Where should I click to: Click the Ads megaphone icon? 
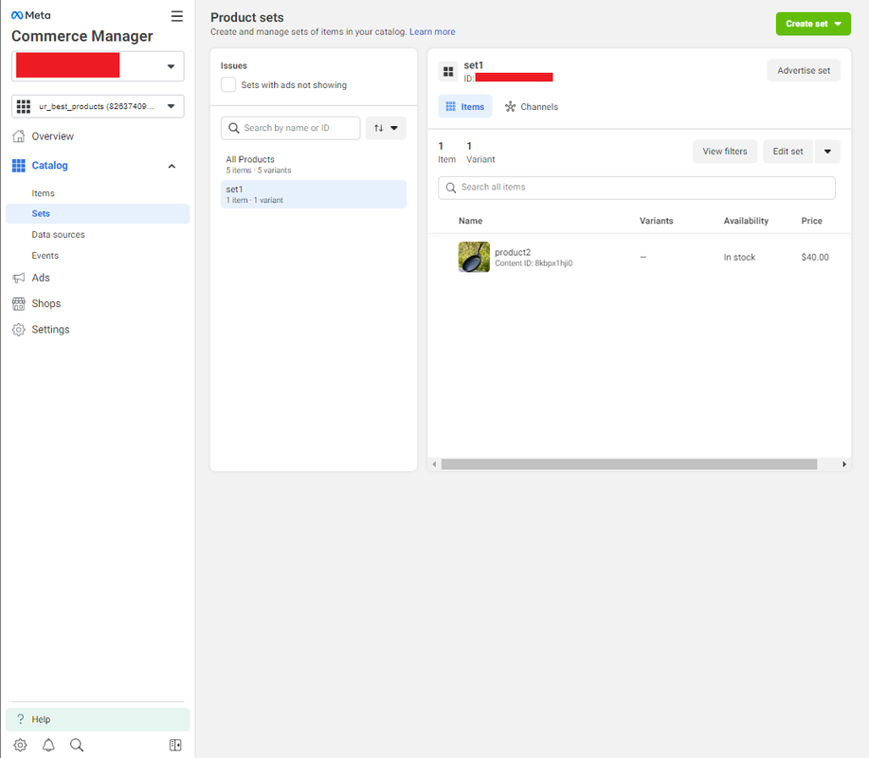[19, 278]
